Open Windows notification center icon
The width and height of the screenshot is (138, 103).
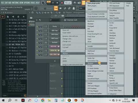(133, 100)
